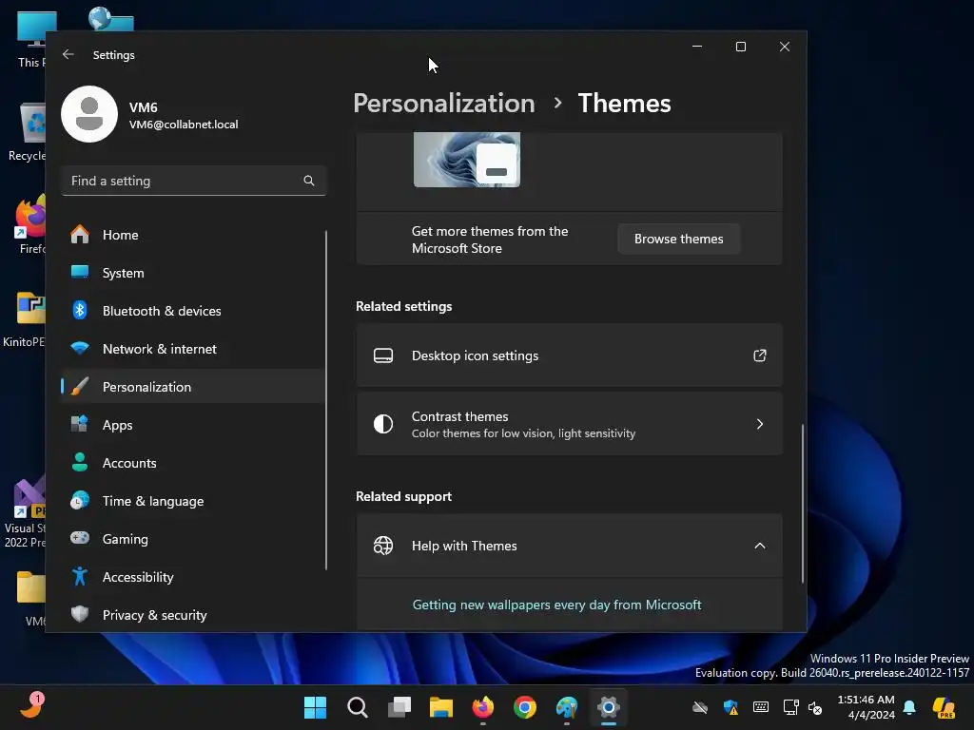
Task: Open File Explorer from the taskbar
Action: [441, 707]
